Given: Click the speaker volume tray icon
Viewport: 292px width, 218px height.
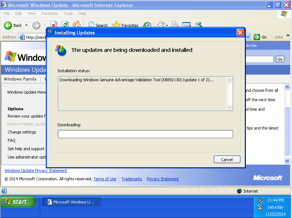Looking at the screenshot, I should point(260,201).
